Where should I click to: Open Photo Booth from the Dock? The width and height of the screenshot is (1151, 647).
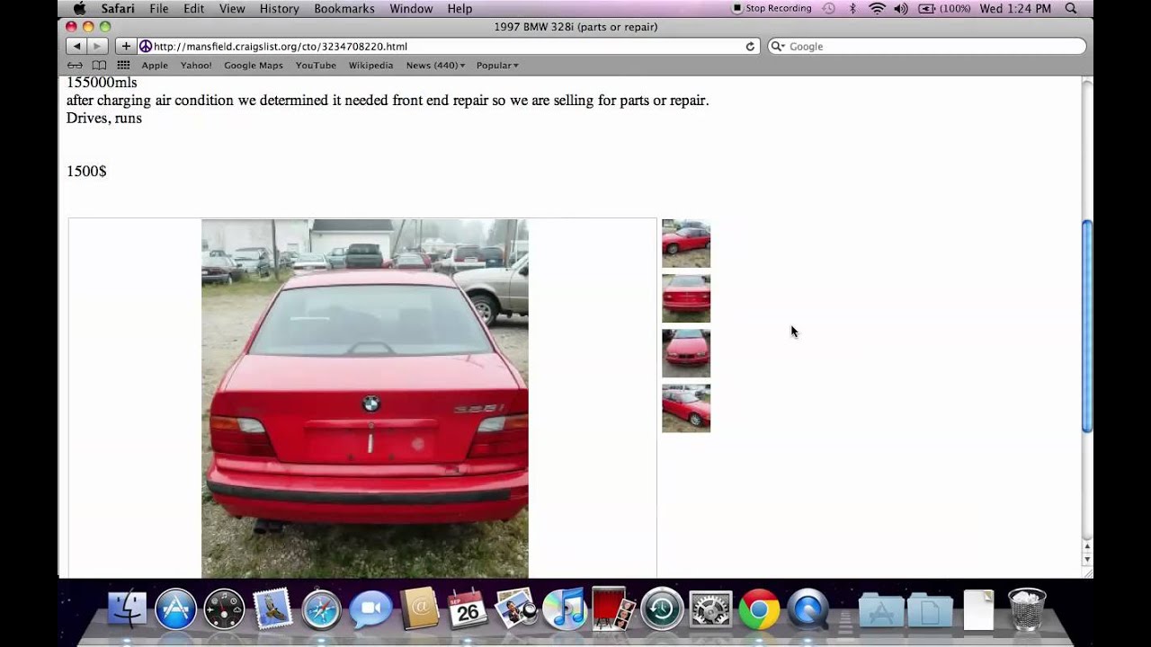(x=612, y=608)
